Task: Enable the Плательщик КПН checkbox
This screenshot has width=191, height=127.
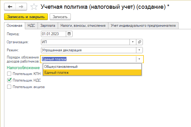Action: point(9,74)
